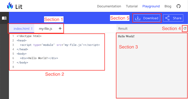Viewport: 188px width, 99px height.
Task: Click the download arrow icon
Action: point(138,18)
